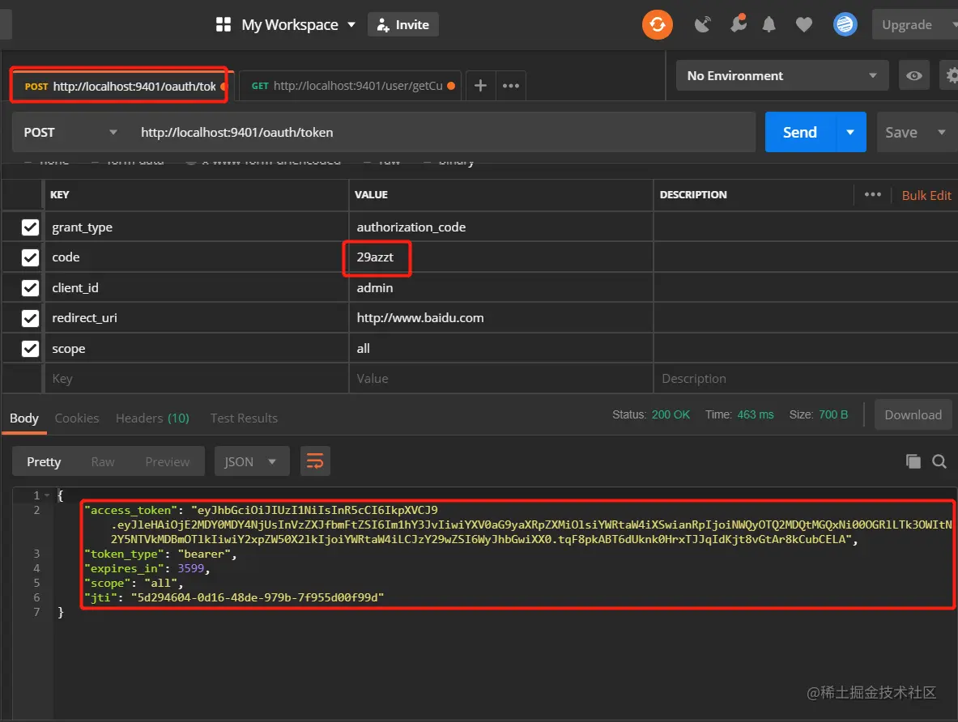Click the authorization_code value cell
The height and width of the screenshot is (722, 958).
(x=501, y=227)
